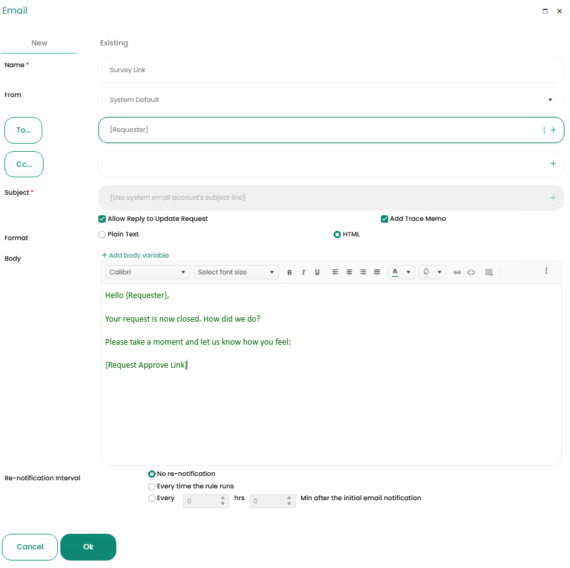Insert a table into the body
Viewport: 570px width, 568px height.
489,272
